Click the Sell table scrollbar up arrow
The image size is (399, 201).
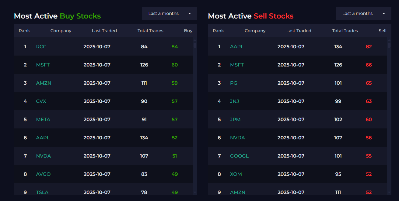(389, 40)
